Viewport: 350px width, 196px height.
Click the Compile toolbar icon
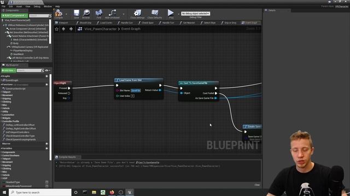pos(59,14)
